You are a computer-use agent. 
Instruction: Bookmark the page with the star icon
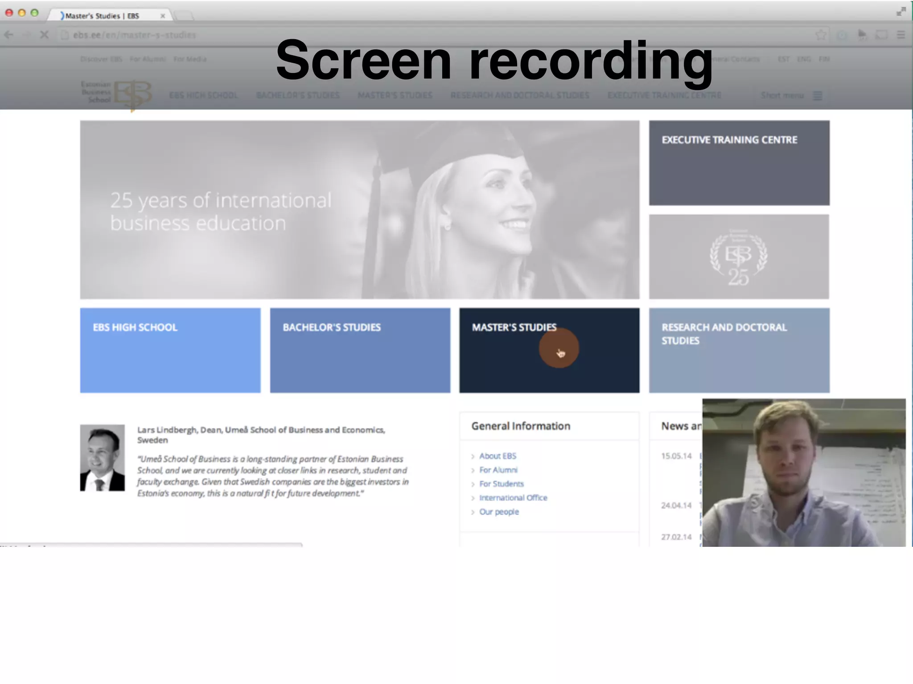[x=821, y=35]
